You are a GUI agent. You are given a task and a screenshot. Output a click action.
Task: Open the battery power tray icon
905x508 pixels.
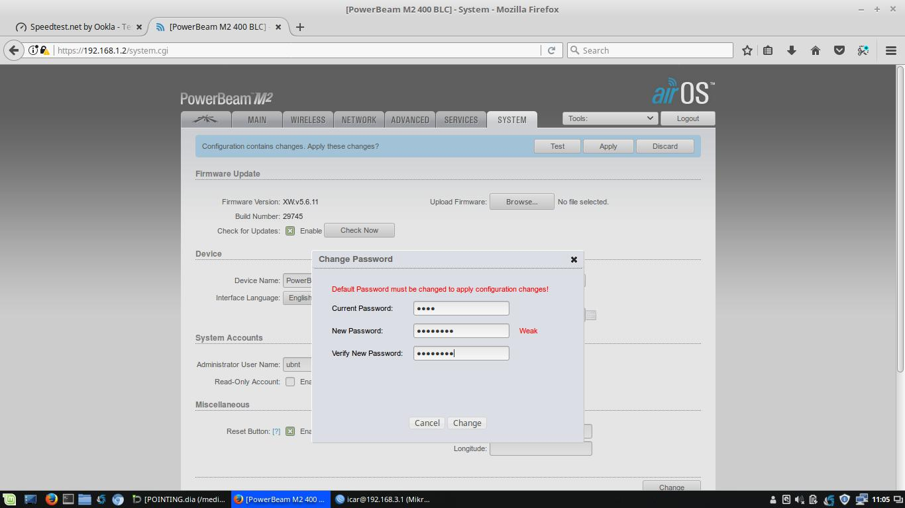[814, 499]
